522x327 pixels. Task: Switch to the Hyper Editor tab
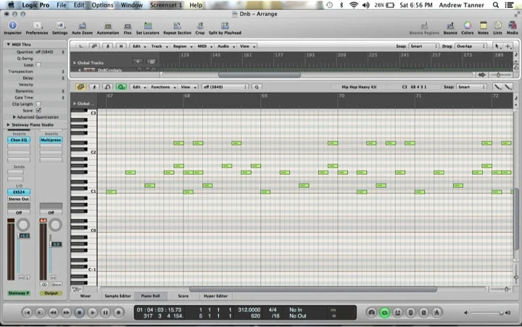coord(216,296)
